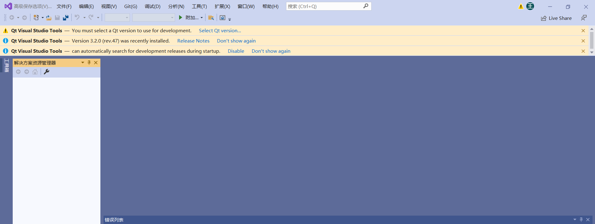Image resolution: width=595 pixels, height=224 pixels.
Task: Open the 调试(D) menu
Action: (152, 6)
